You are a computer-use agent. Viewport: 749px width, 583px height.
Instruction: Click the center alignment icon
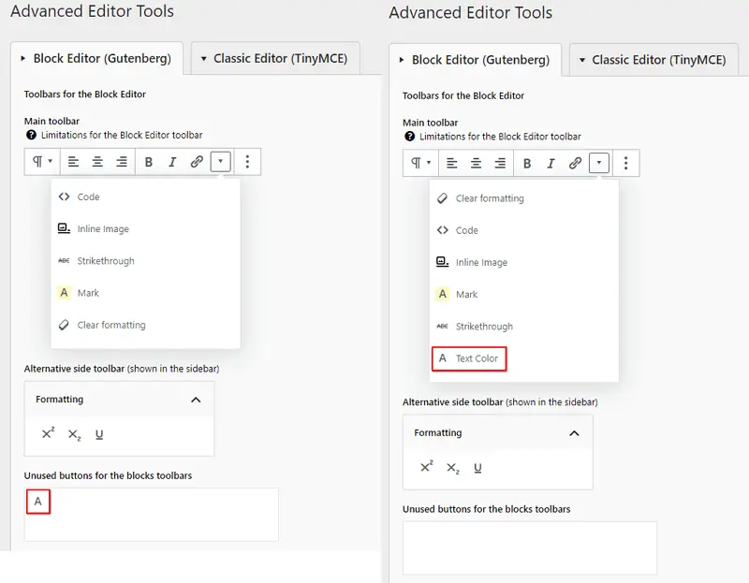coord(97,162)
